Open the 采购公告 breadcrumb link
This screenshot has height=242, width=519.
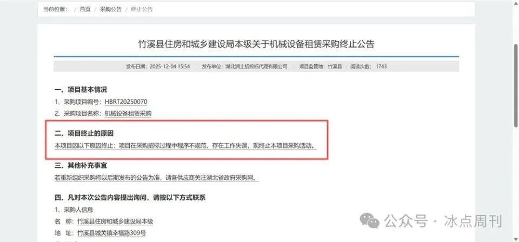point(111,9)
